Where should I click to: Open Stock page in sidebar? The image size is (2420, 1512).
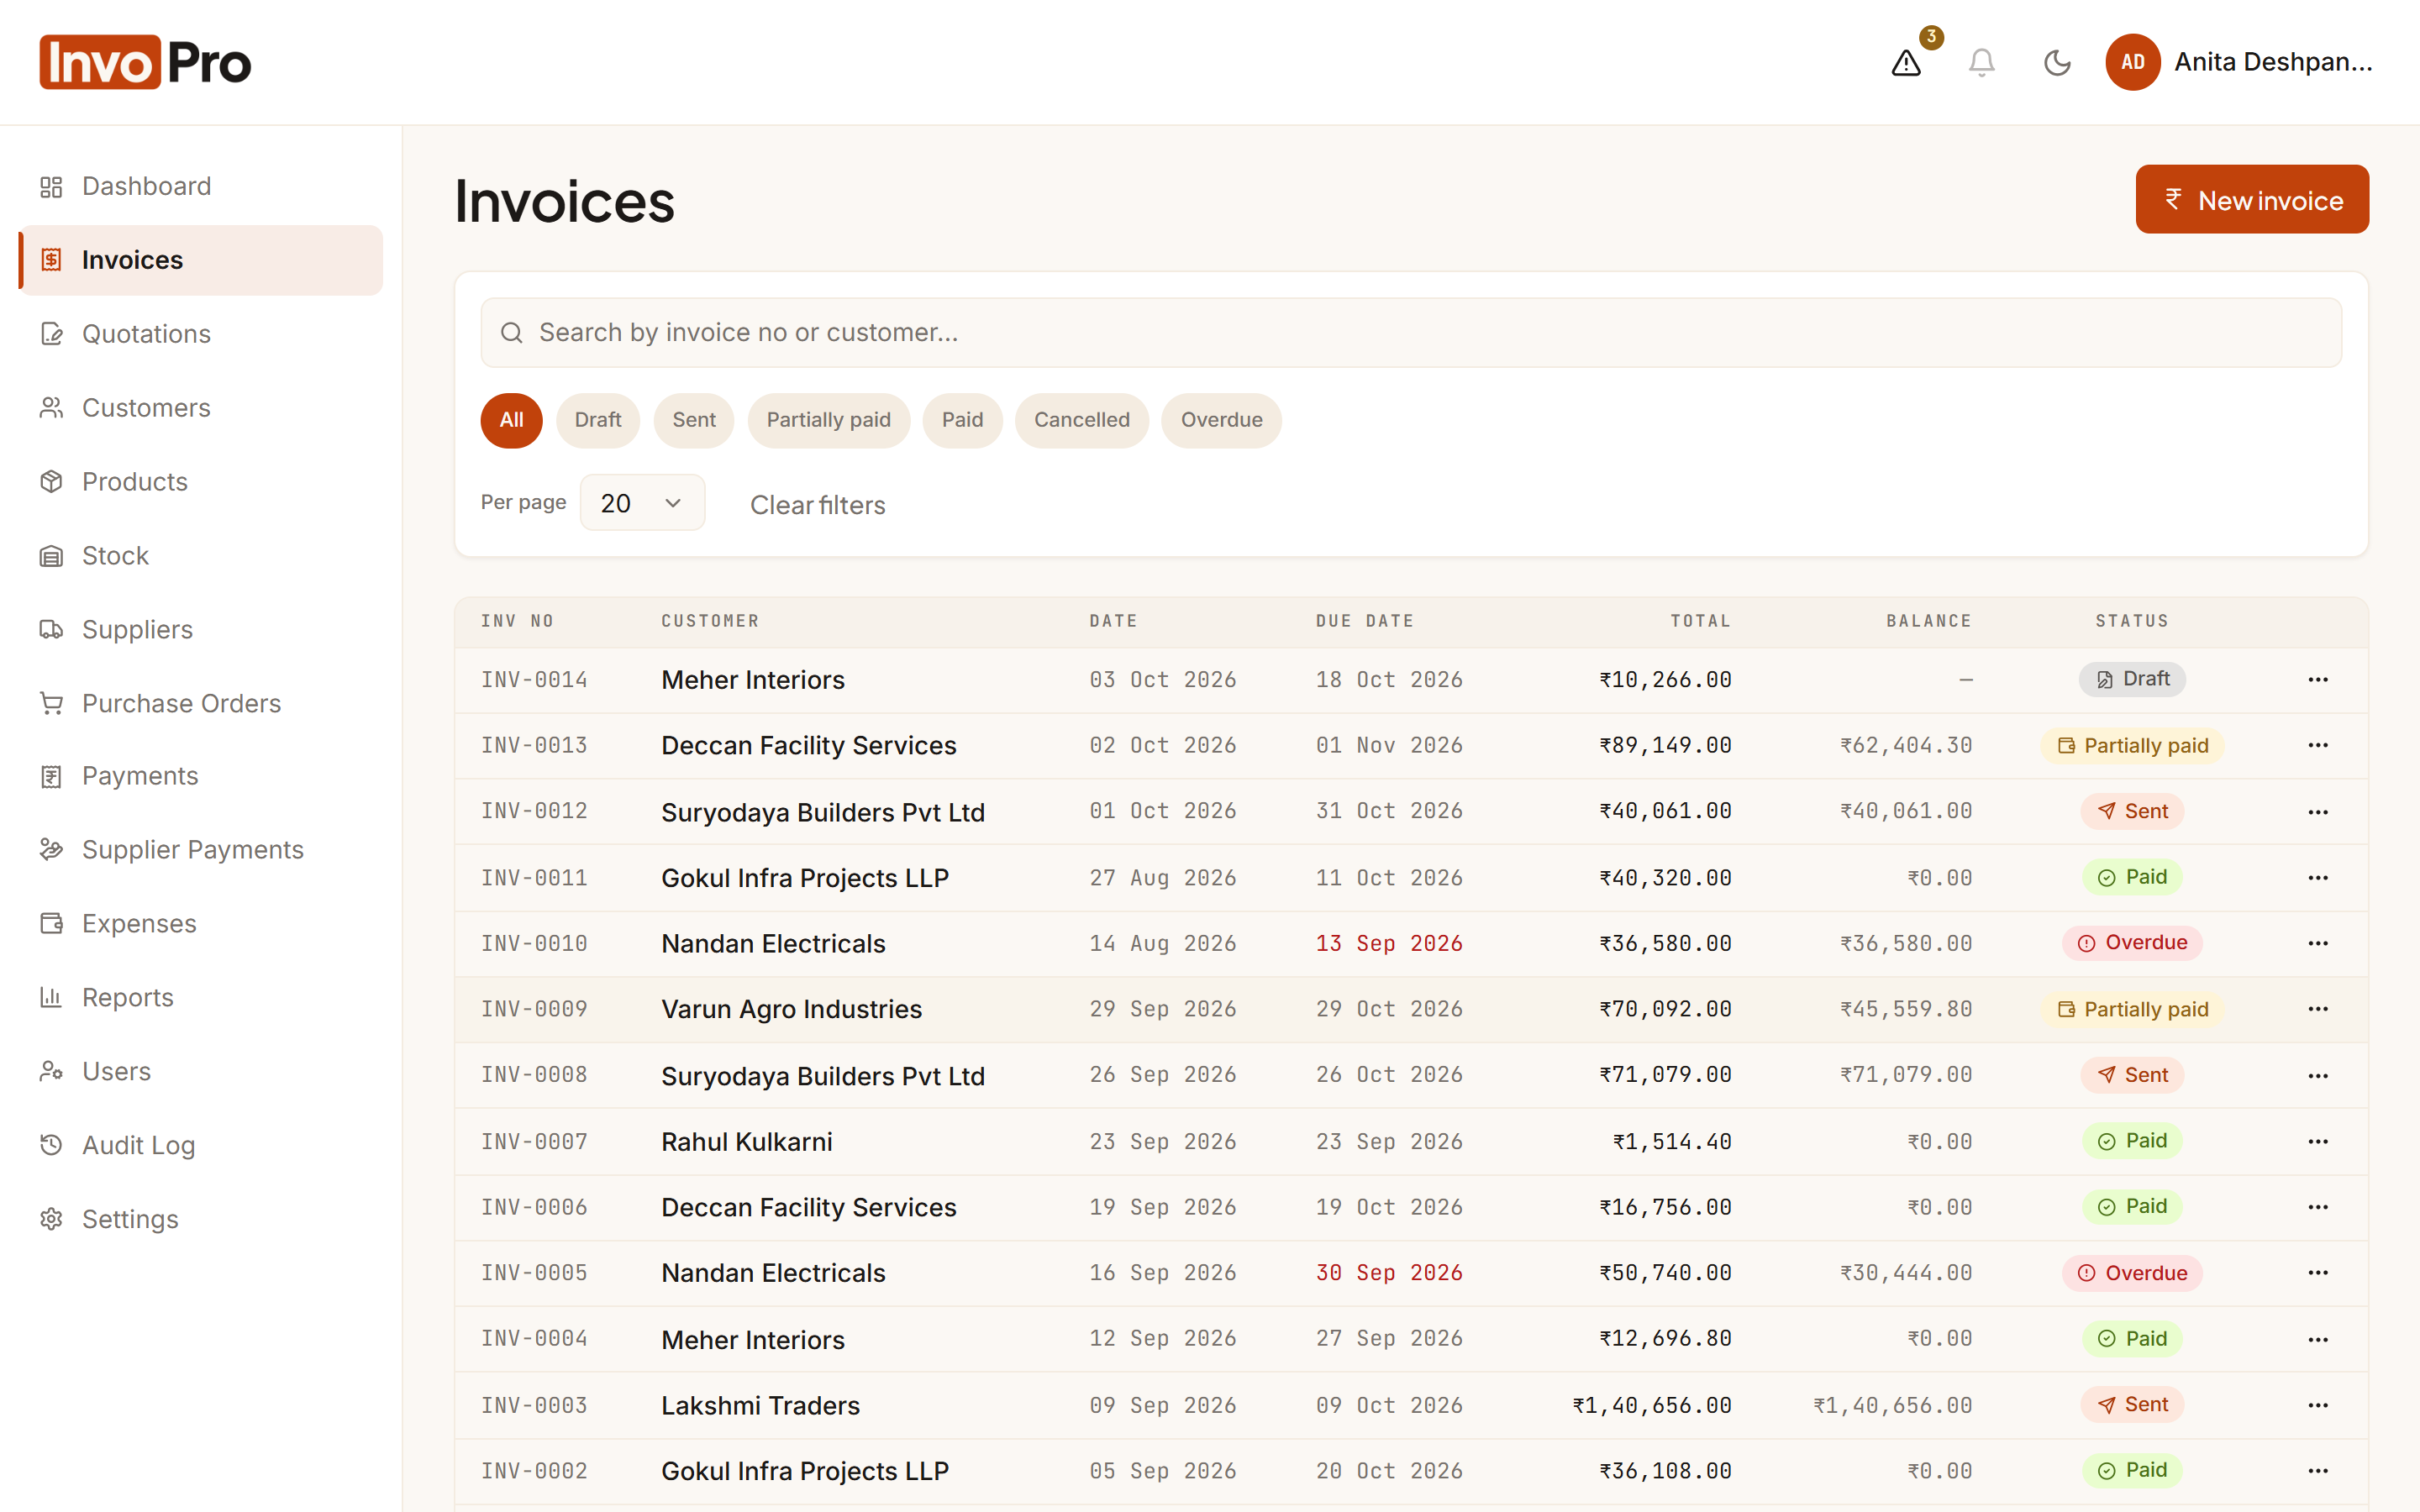(201, 555)
